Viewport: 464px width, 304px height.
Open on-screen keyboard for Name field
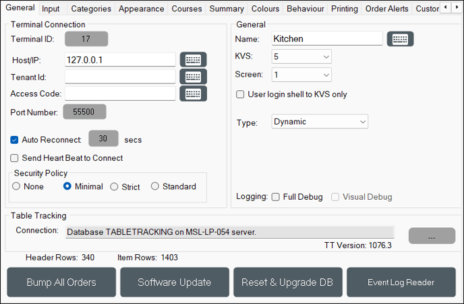tap(400, 39)
